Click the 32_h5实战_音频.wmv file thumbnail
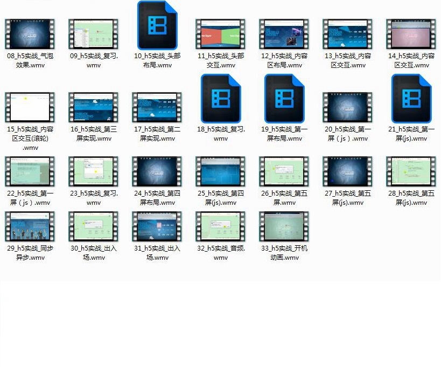This screenshot has height=367, width=441. click(x=220, y=226)
